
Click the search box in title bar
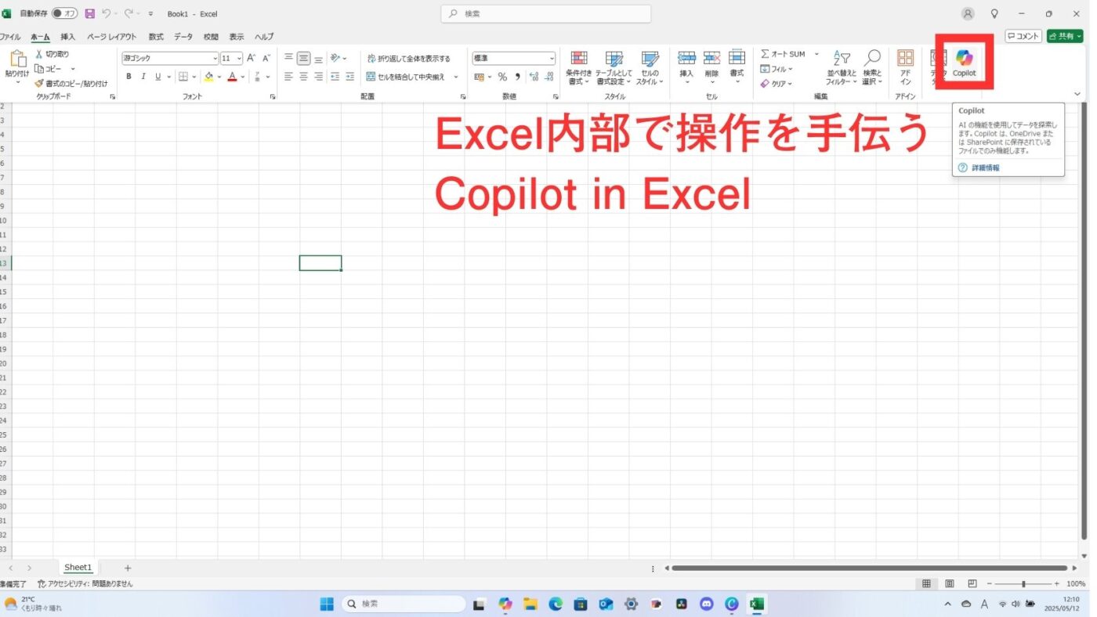[546, 13]
